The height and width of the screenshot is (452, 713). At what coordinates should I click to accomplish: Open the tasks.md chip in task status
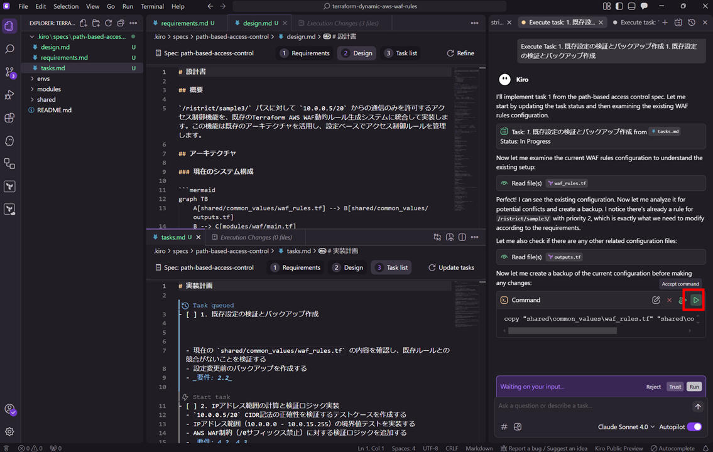(665, 131)
